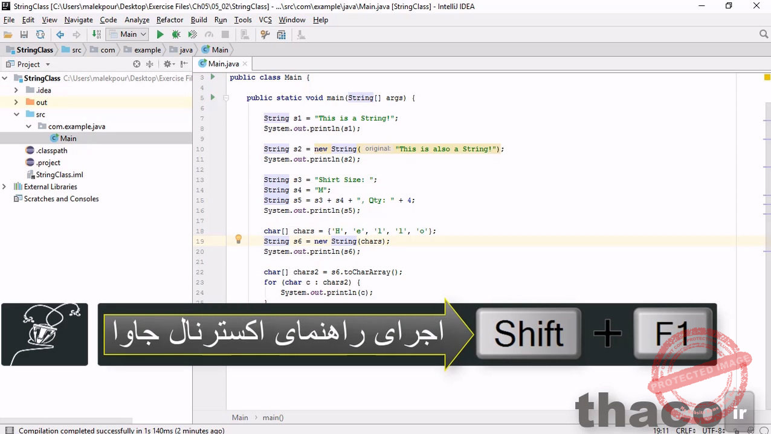Expand the External Libraries node
Screen dimensions: 771x434
5,187
